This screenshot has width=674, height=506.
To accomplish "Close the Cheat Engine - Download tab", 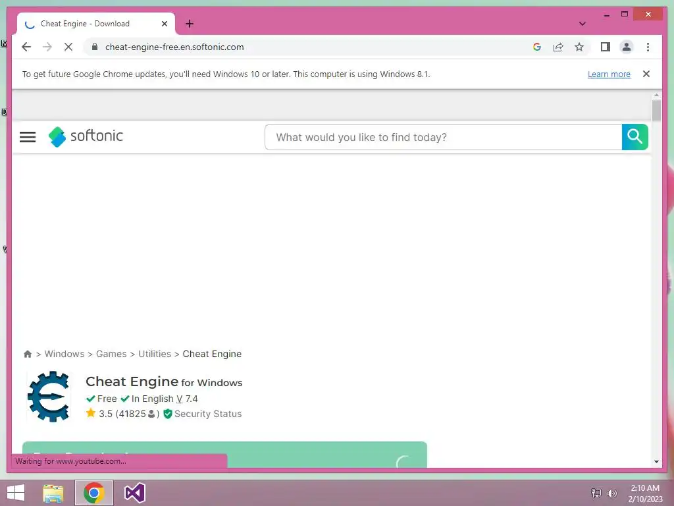I will [x=164, y=24].
